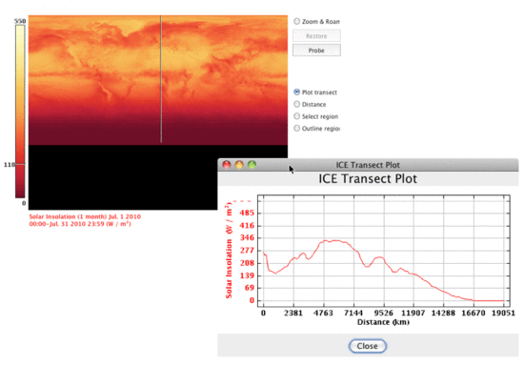Click the vertical color scale bar
Viewport: 524px width, 366px height.
[x=20, y=112]
